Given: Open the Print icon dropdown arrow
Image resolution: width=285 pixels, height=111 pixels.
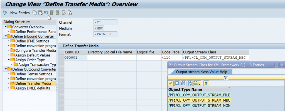Looking at the screenshot, I should [x=200, y=84].
